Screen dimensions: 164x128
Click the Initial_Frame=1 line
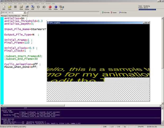pos(18,40)
